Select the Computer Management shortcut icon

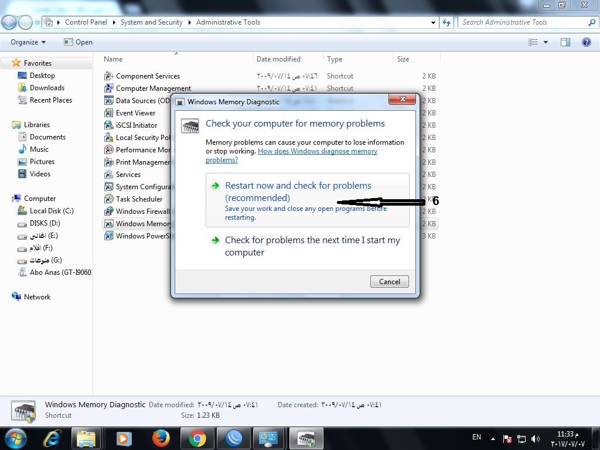108,88
